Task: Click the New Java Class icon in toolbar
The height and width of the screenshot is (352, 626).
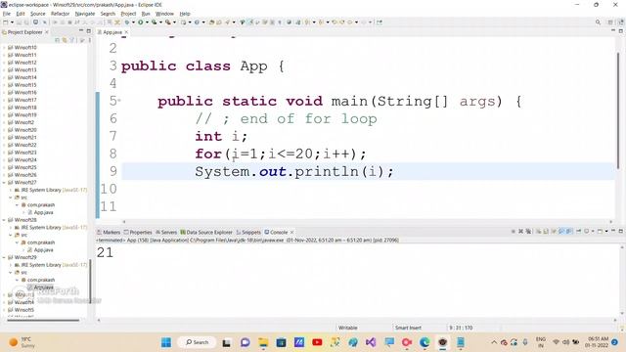Action: click(x=197, y=22)
